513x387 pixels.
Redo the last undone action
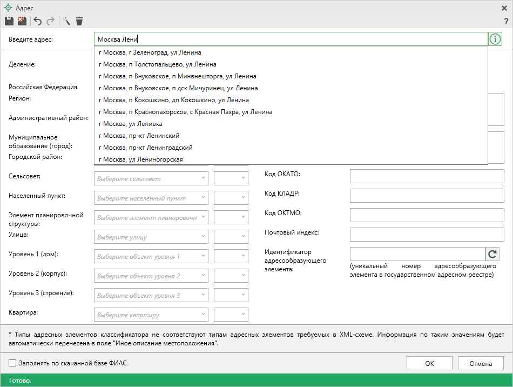[50, 21]
